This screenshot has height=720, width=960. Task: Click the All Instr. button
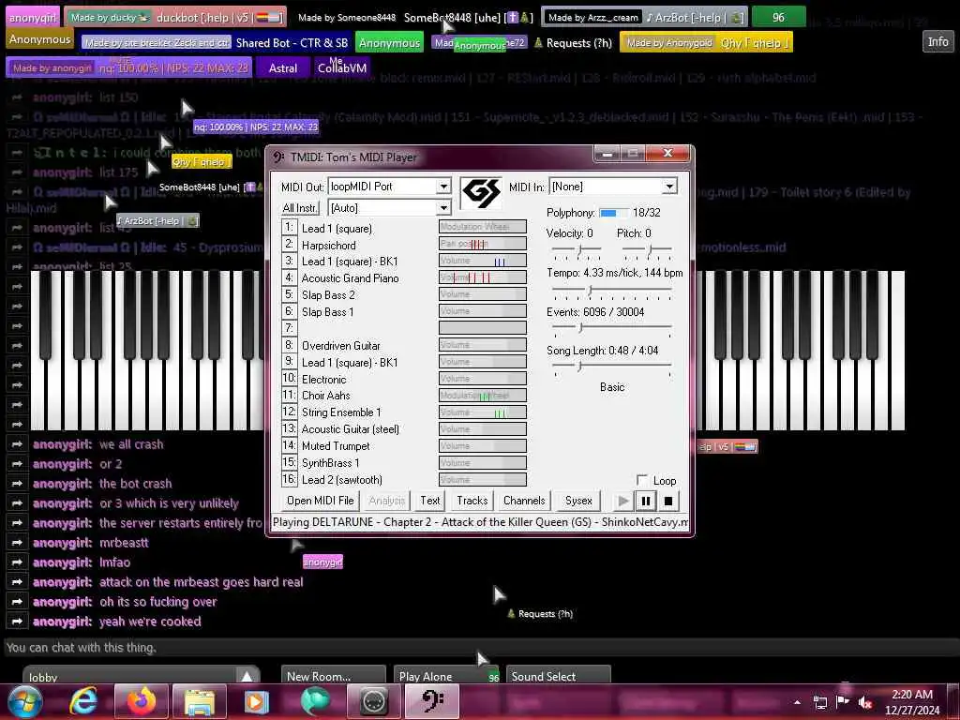[300, 208]
